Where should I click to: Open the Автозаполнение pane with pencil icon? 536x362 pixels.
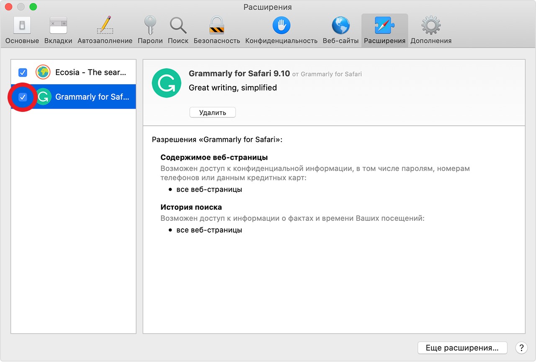click(105, 30)
